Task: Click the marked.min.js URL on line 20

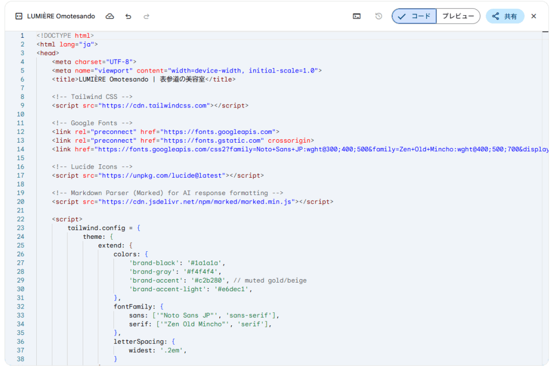Action: [196, 202]
